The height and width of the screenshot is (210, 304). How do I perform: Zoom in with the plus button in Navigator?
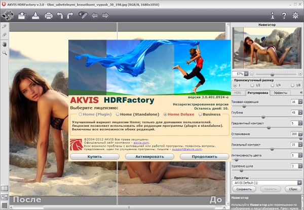[x=300, y=74]
